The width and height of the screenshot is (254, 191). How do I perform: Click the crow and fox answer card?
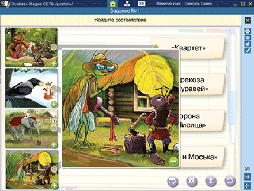(202, 121)
